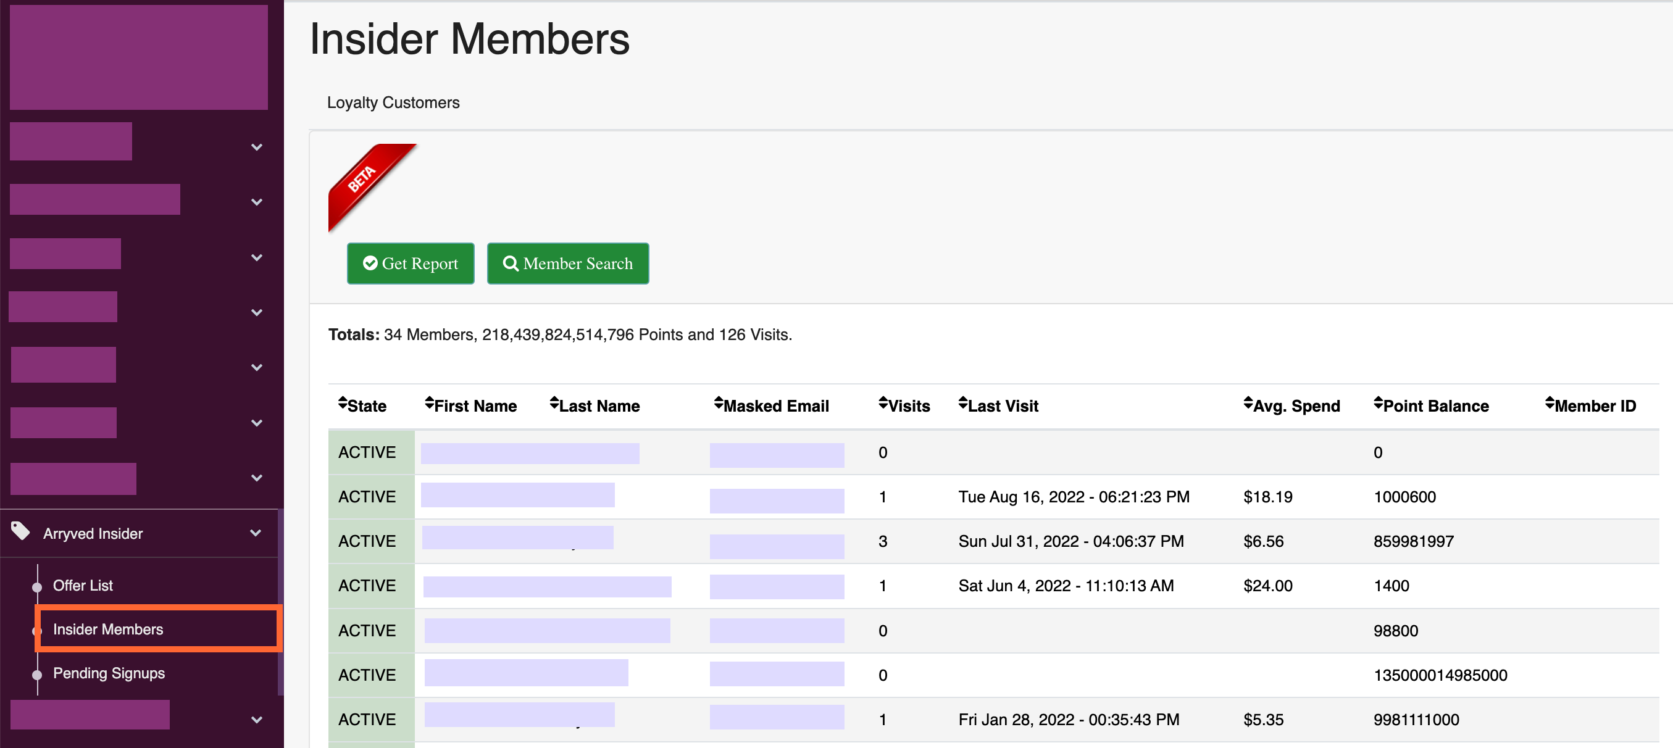
Task: Click the $18.19 average spend value
Action: click(x=1268, y=497)
